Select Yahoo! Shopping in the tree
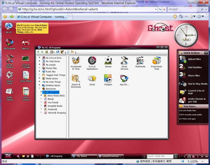 tap(57, 113)
